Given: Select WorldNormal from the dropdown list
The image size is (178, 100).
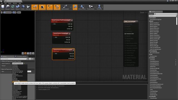Looking at the screenshot, I should coord(15,75).
